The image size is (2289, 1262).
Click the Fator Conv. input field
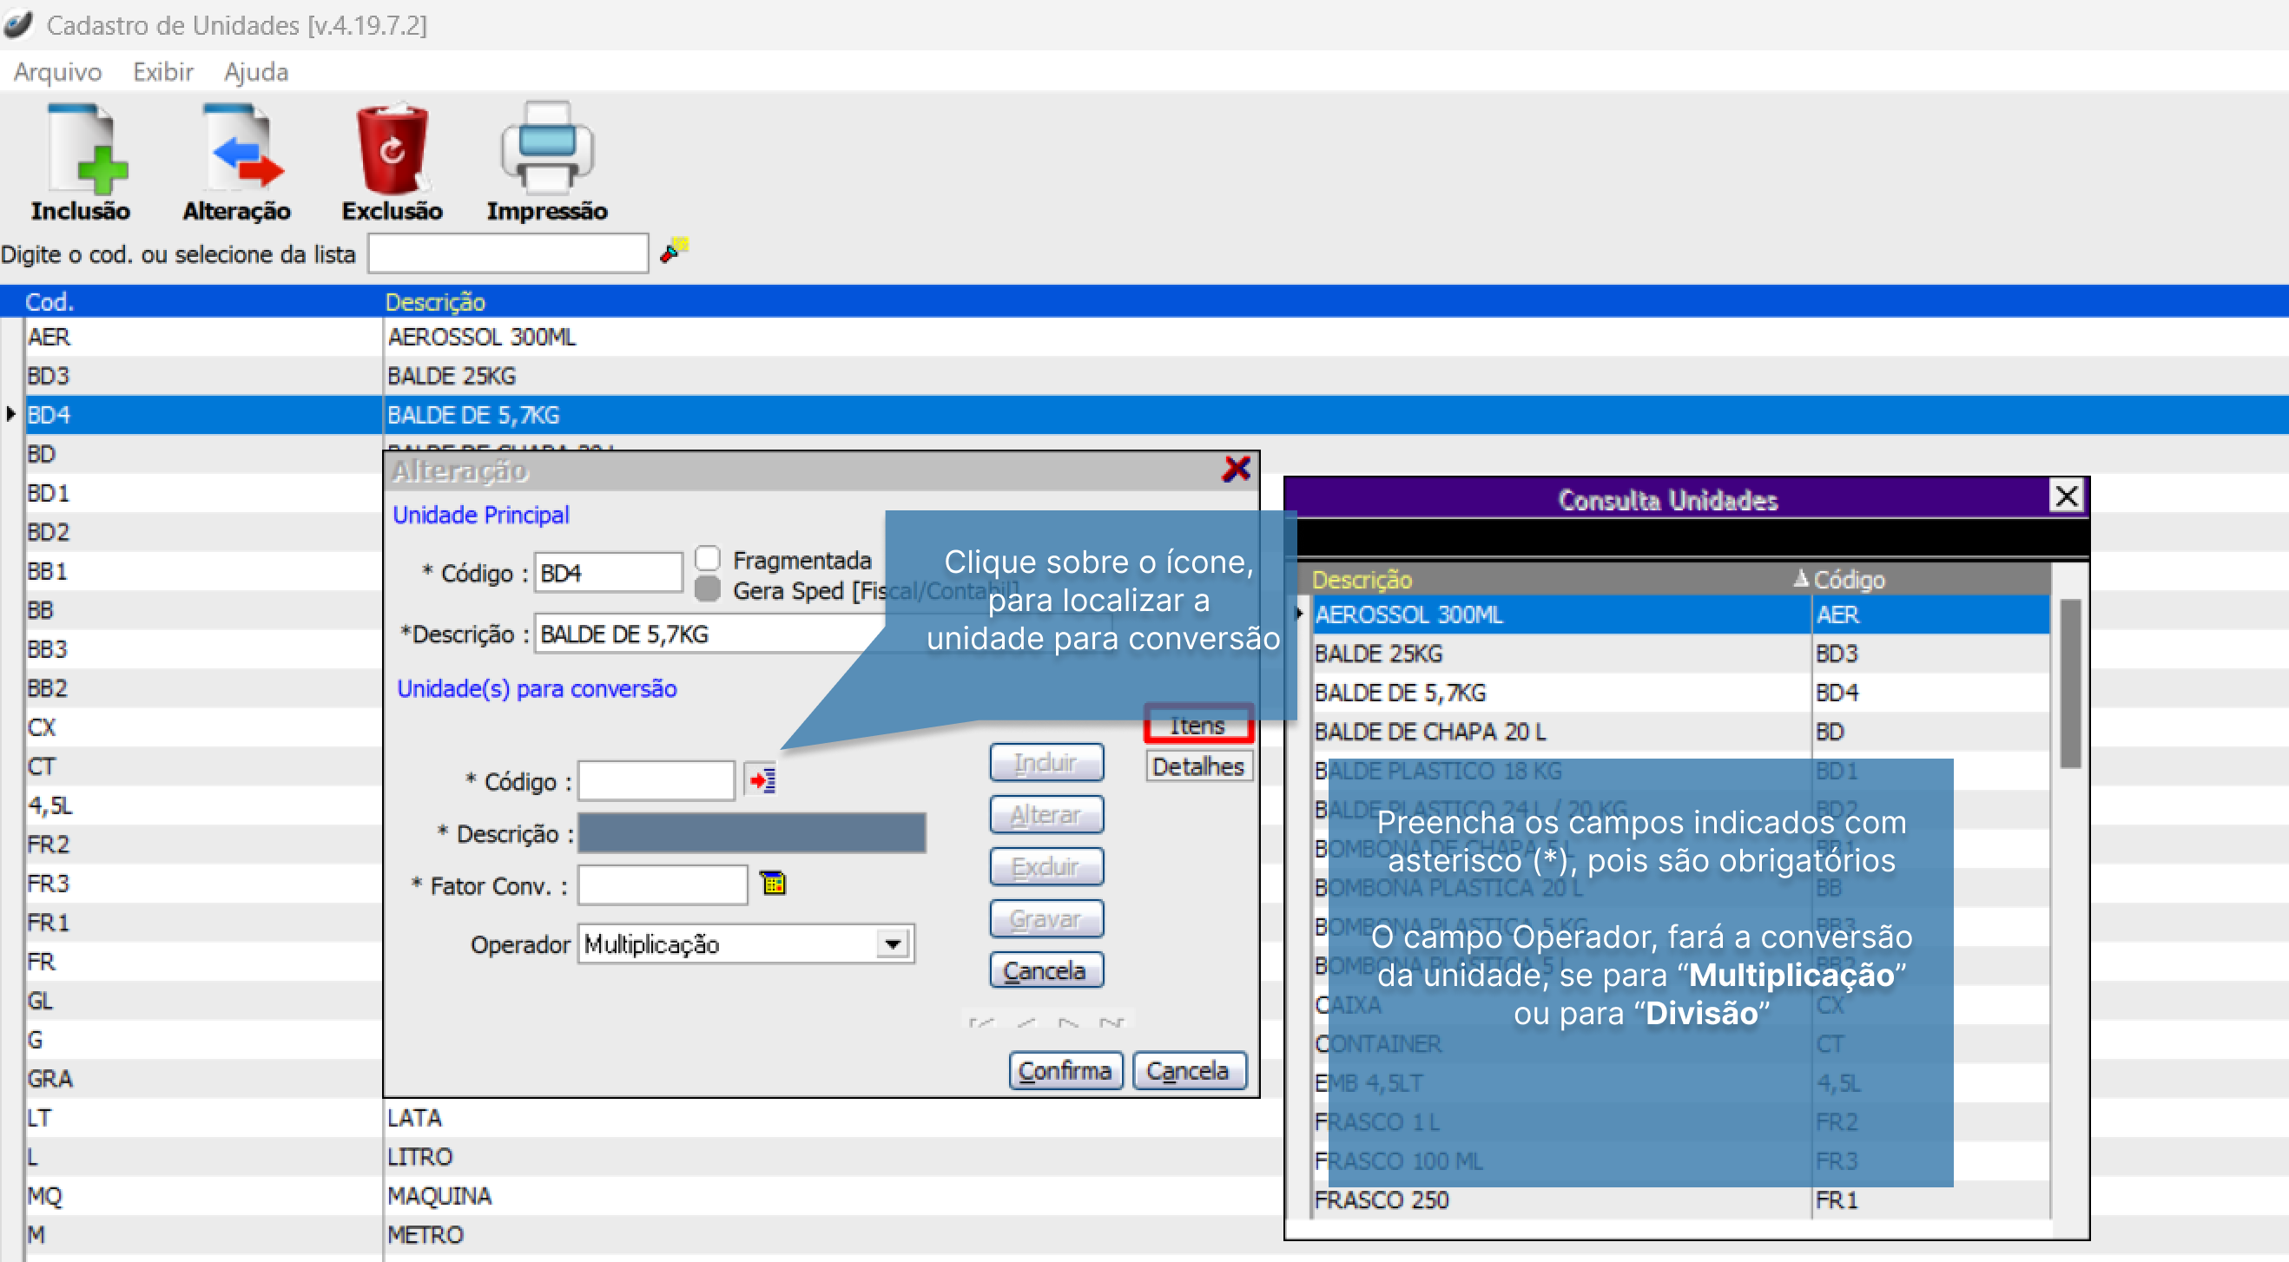[x=662, y=885]
